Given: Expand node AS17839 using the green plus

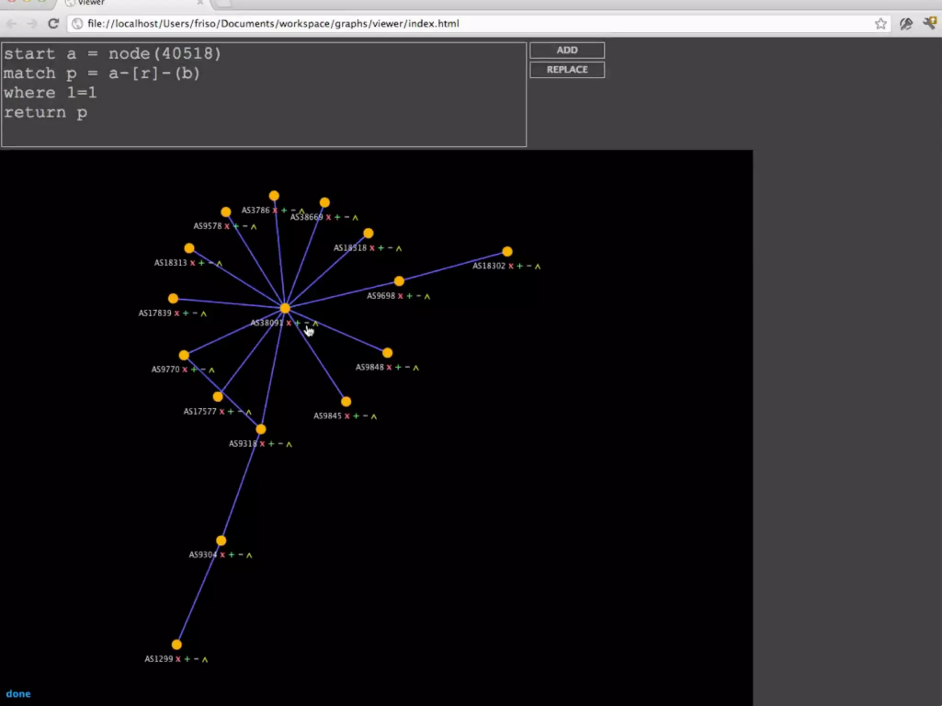Looking at the screenshot, I should 186,313.
